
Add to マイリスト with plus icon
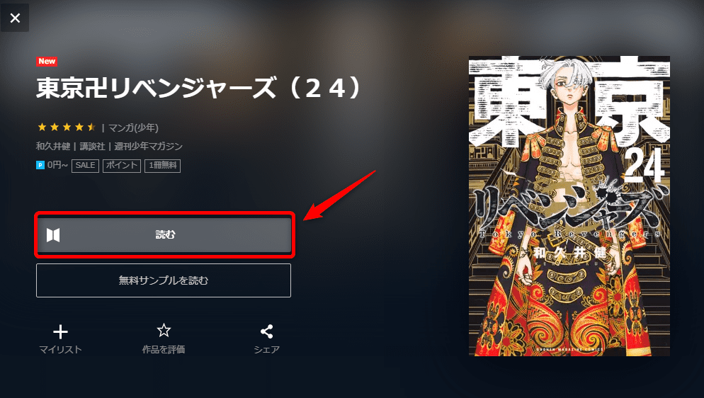(60, 332)
